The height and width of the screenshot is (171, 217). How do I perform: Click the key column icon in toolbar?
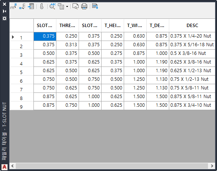(x=42, y=6)
